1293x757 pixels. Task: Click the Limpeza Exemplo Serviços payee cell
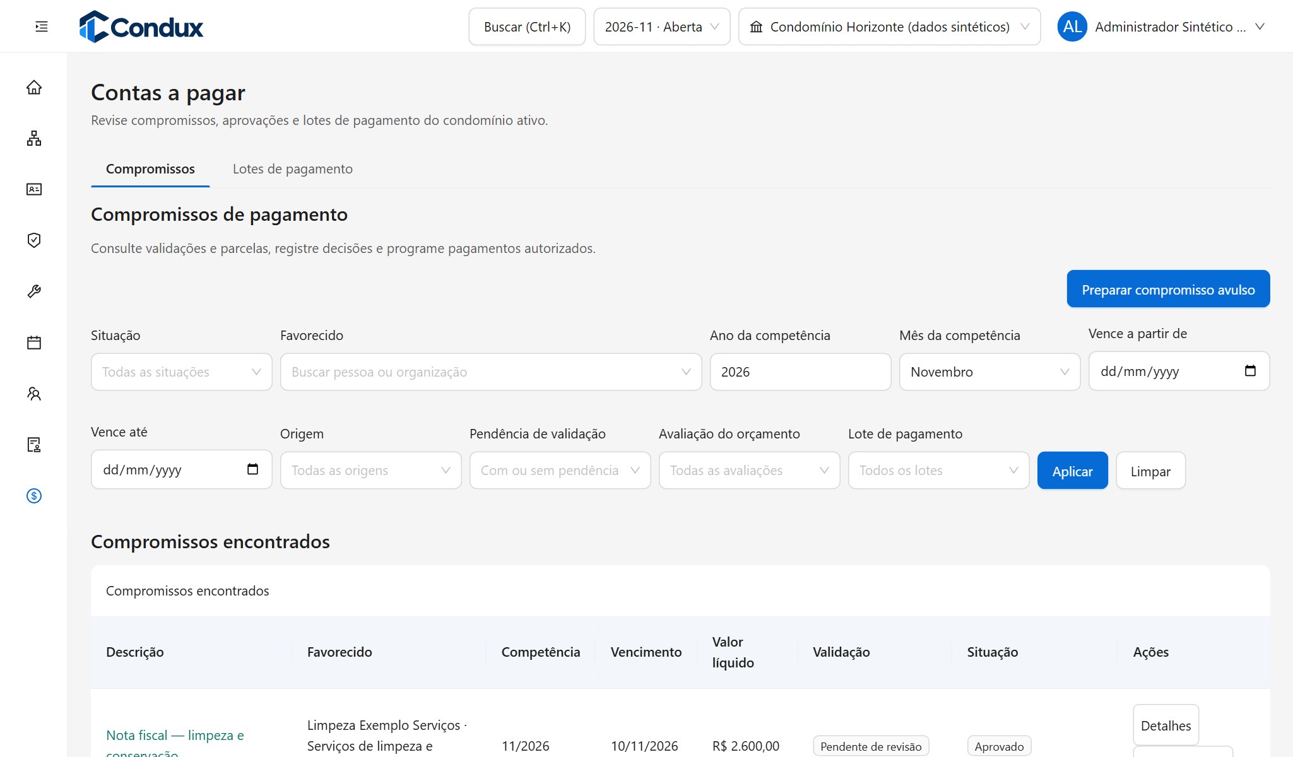387,736
